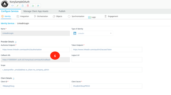Viewport: 171px width, 95px height.
Task: Click the export arrow icon in app toolbar
Action: [x=38, y=6]
